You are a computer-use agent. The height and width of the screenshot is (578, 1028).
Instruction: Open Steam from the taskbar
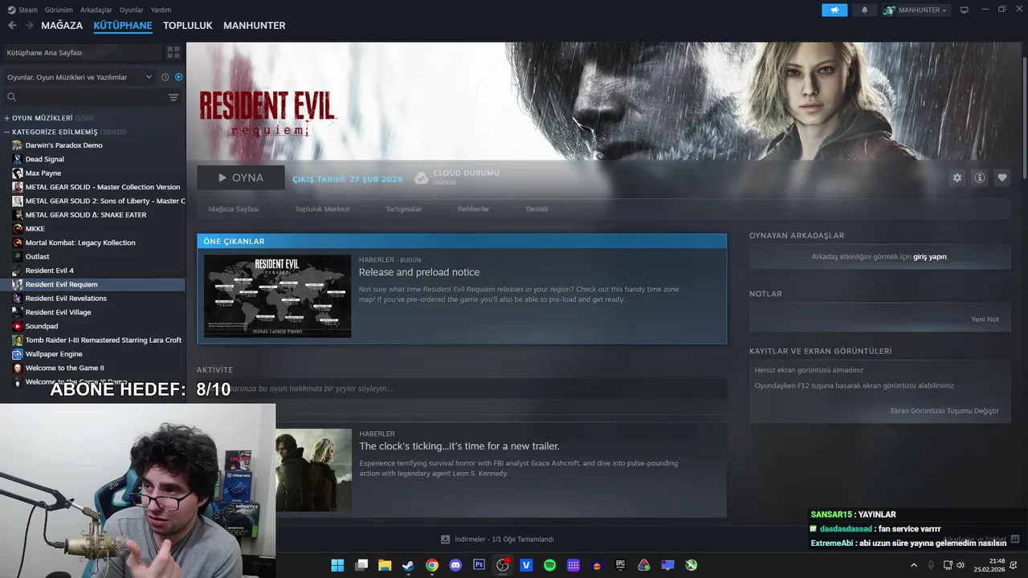pyautogui.click(x=408, y=565)
